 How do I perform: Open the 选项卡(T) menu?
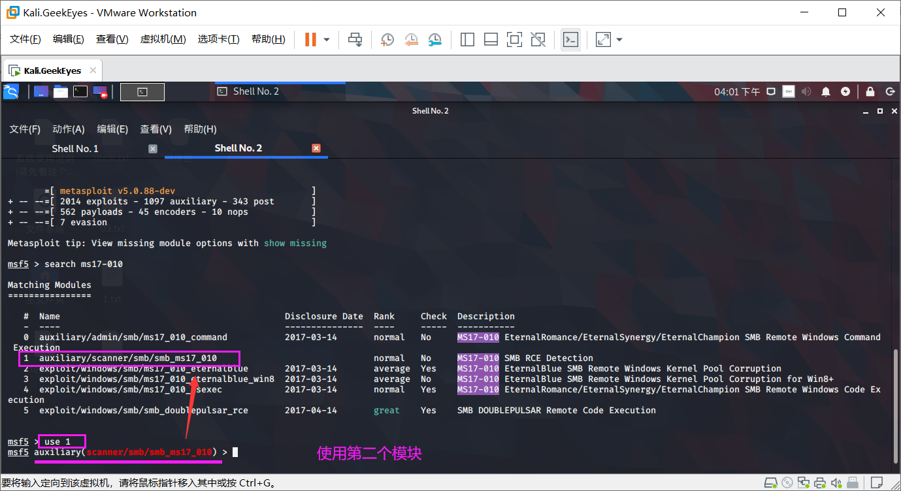coord(218,39)
